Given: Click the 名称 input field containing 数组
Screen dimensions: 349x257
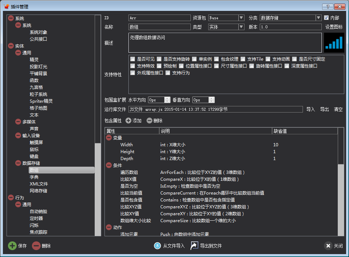Looking at the screenshot, I should 160,27.
